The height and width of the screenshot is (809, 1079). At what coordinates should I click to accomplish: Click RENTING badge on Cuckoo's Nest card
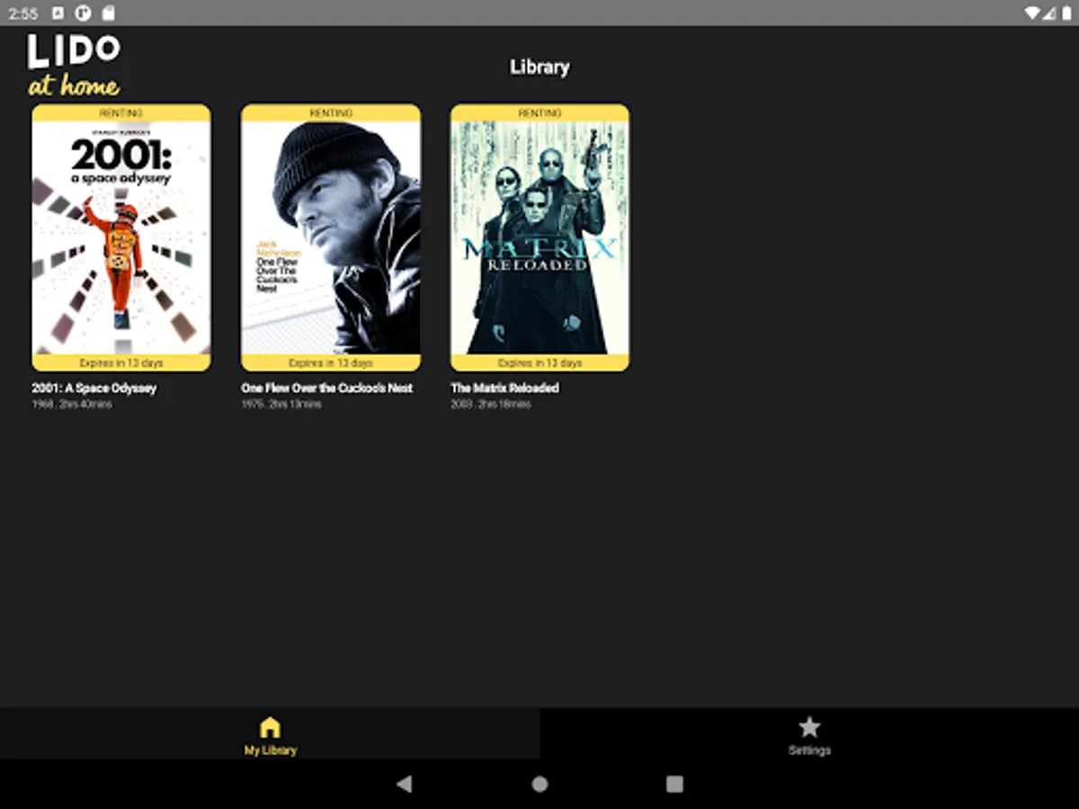[330, 113]
